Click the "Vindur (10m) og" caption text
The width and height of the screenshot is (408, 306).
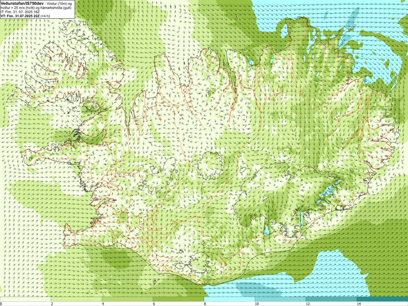tap(59, 3)
